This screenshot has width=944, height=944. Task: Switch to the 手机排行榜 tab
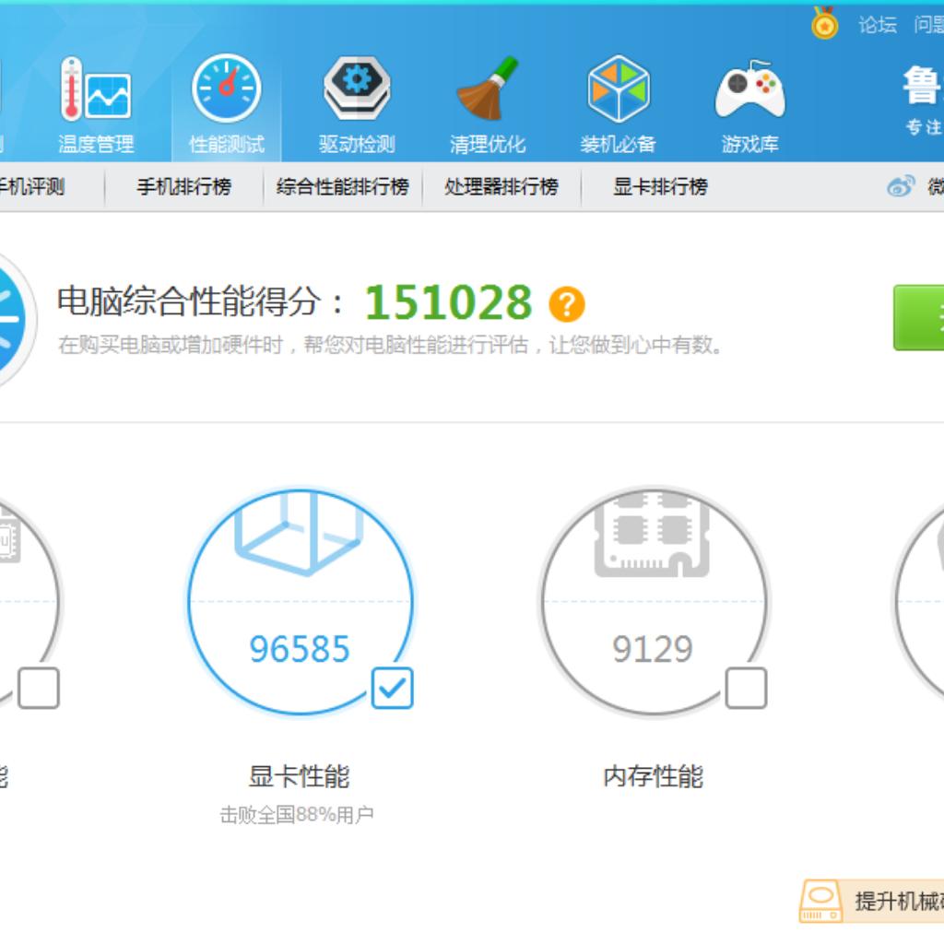[183, 187]
